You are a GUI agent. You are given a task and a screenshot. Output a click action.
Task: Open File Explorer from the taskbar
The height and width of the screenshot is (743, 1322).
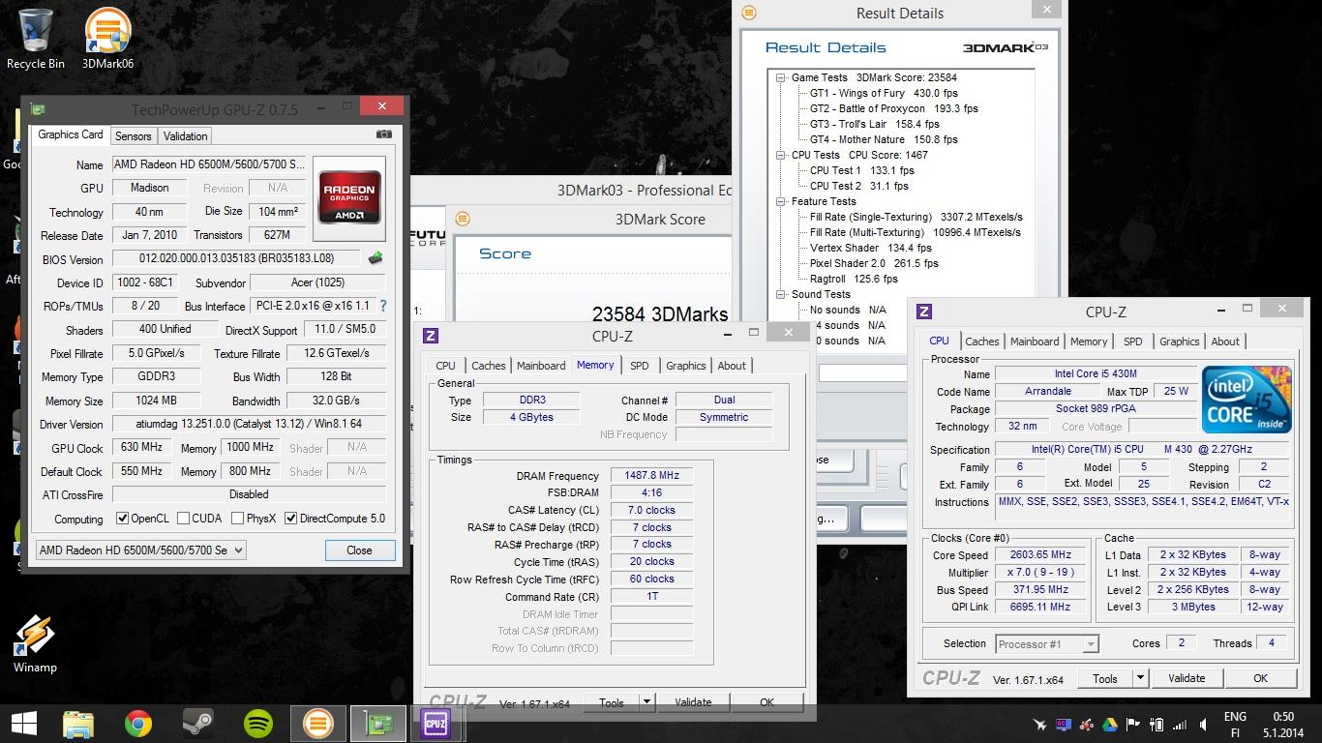[77, 723]
